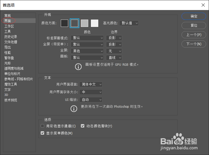The image size is (209, 155).
Task: Select the lightest color scheme swatch
Action: (95, 23)
